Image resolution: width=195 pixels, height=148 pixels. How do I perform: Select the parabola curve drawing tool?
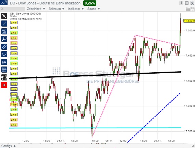point(4,54)
